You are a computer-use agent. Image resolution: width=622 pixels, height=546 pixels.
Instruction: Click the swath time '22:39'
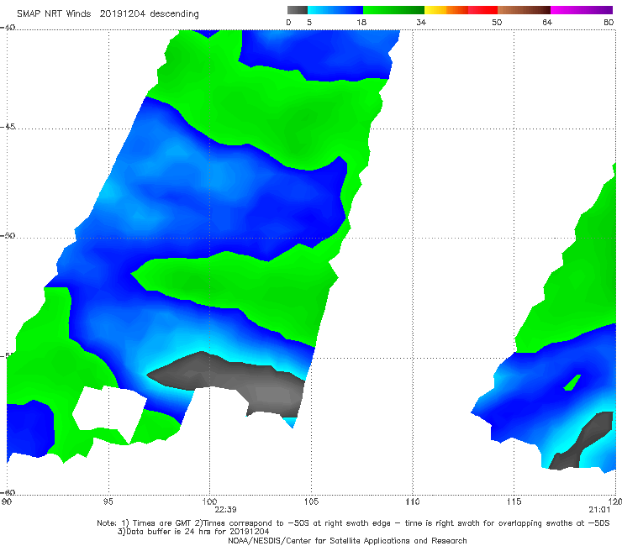tap(226, 510)
